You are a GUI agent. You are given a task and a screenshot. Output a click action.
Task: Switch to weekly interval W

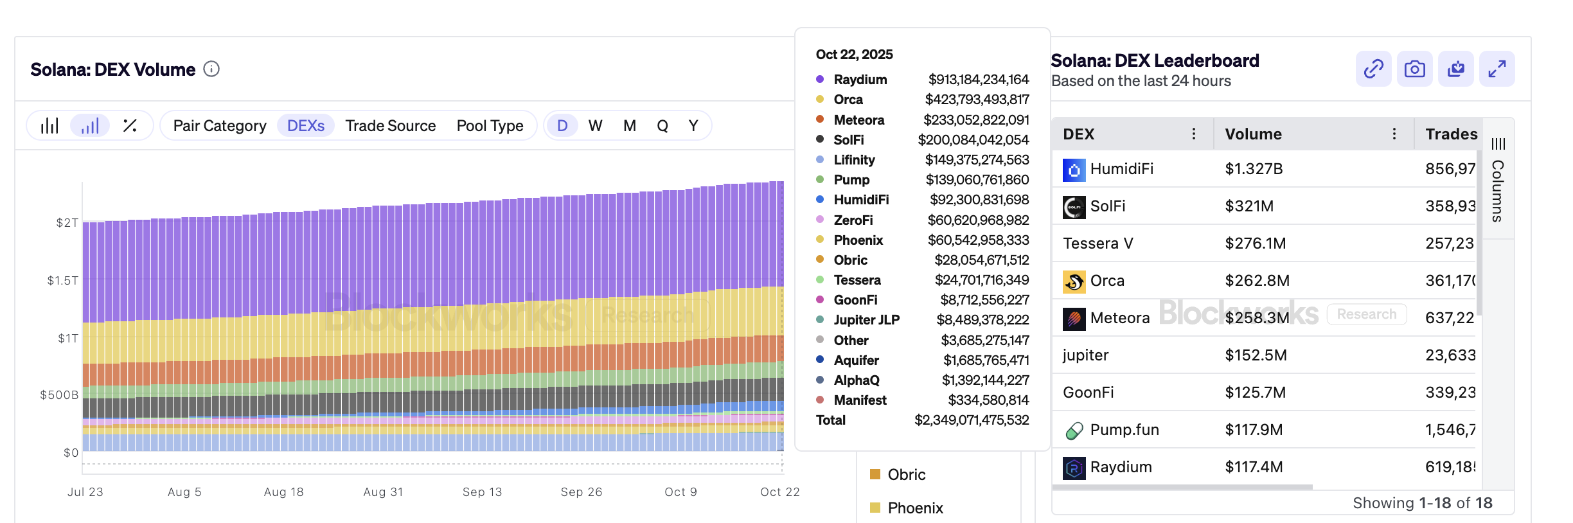pyautogui.click(x=595, y=125)
